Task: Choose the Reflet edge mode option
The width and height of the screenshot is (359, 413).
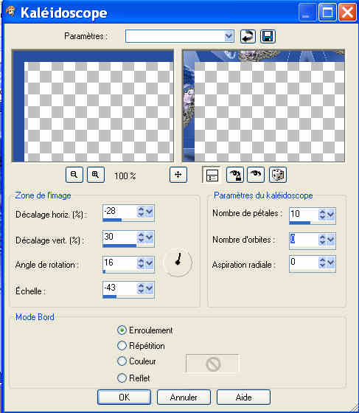Action: pyautogui.click(x=122, y=378)
